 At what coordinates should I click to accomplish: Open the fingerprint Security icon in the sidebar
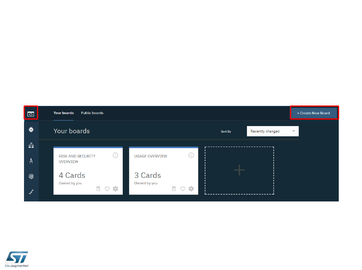pos(31,176)
